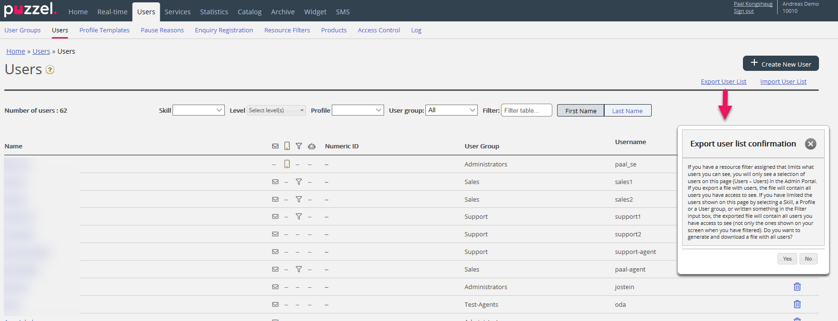The width and height of the screenshot is (838, 321).
Task: Confirm export by clicking Yes
Action: [787, 259]
